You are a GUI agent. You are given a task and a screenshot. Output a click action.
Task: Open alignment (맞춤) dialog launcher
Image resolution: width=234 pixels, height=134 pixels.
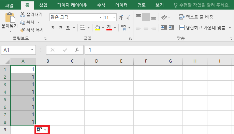pos(231,39)
